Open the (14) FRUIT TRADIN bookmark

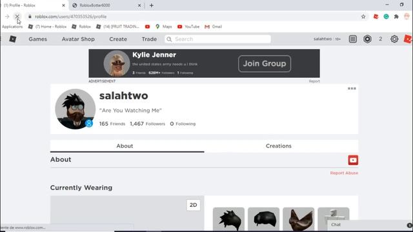tap(117, 26)
